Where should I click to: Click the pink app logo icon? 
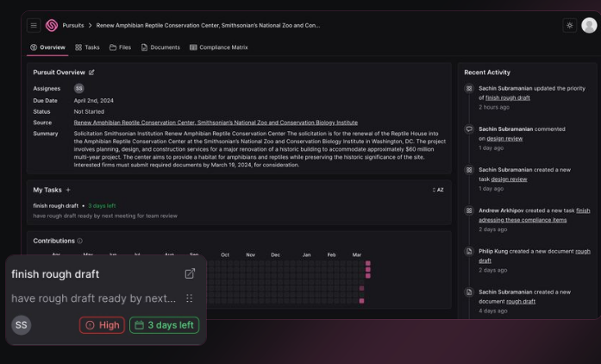[51, 26]
